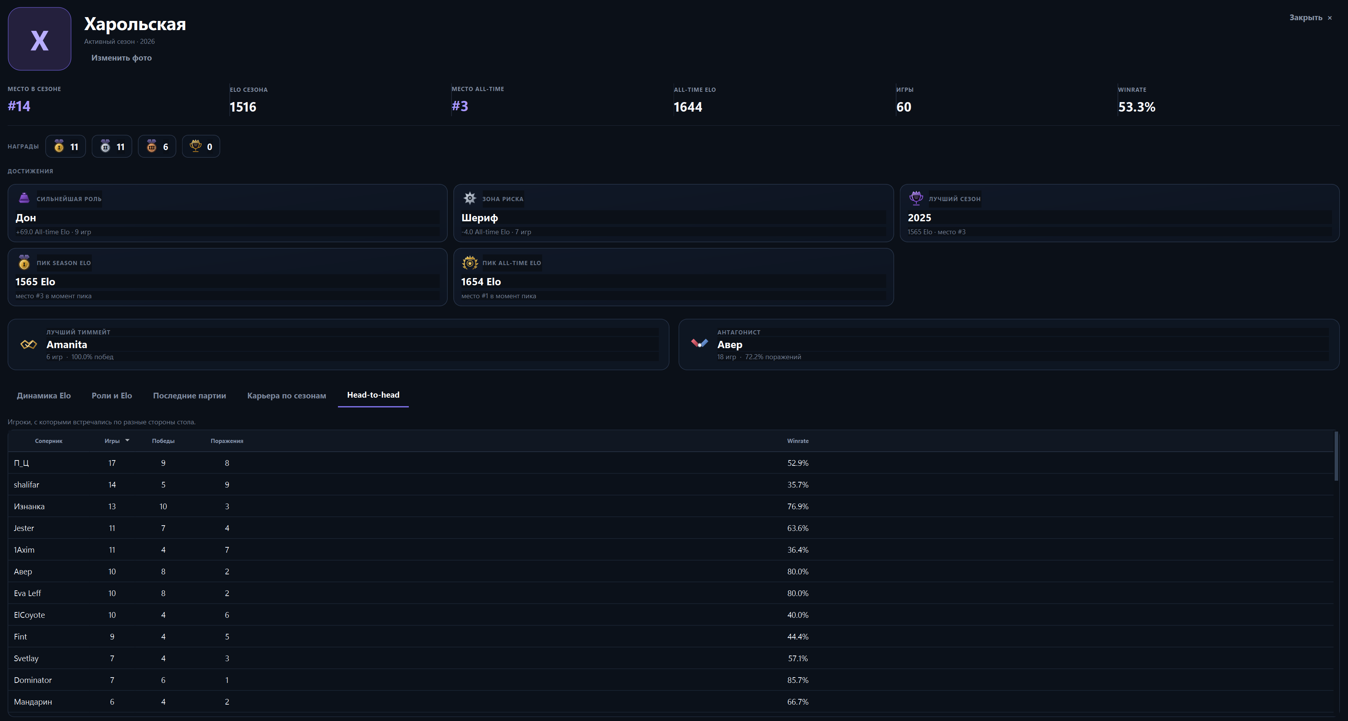Image resolution: width=1348 pixels, height=721 pixels.
Task: Click the 1565 Elo peak season value
Action: coord(35,282)
